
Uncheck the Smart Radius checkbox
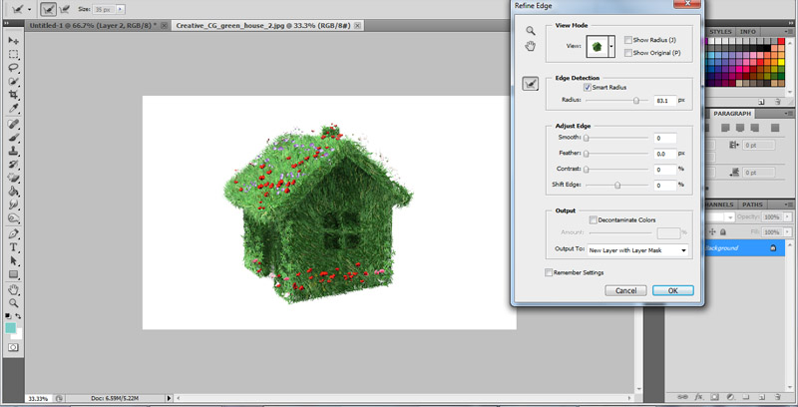(x=588, y=88)
